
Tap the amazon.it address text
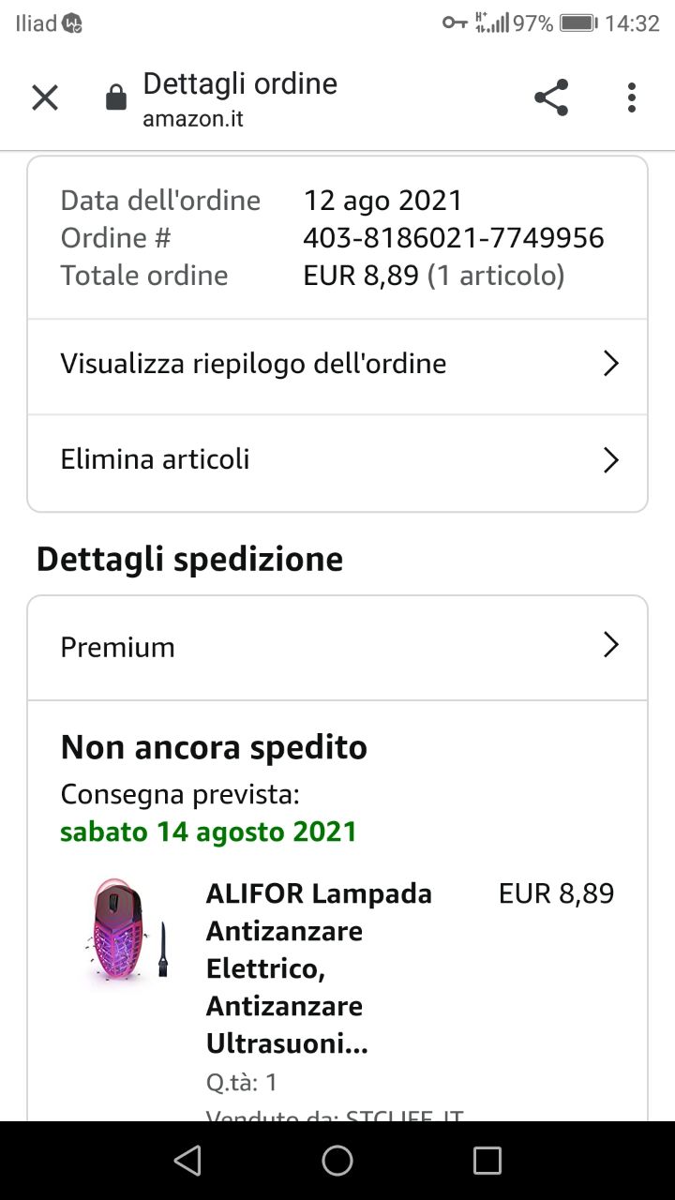coord(193,120)
